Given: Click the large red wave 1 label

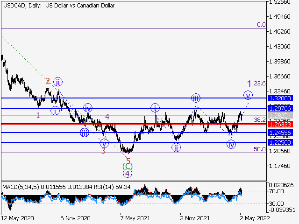Looking at the screenshot, I should pos(249,84).
